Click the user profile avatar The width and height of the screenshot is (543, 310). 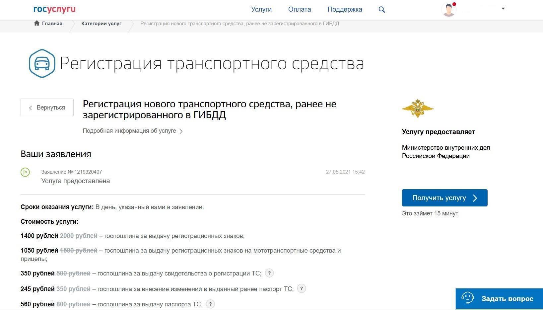[x=449, y=9]
